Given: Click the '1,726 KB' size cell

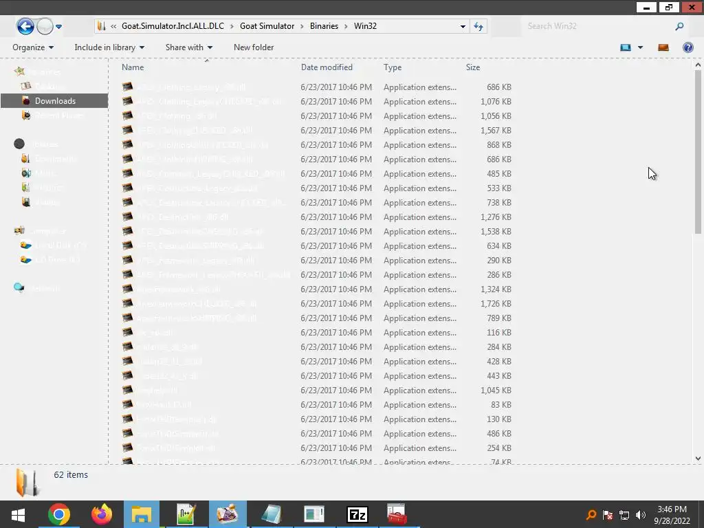Looking at the screenshot, I should pos(496,303).
